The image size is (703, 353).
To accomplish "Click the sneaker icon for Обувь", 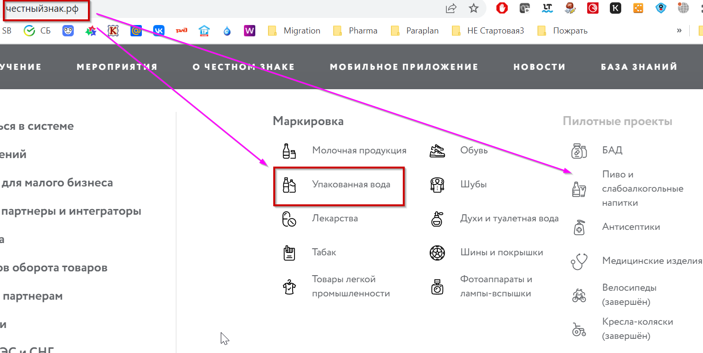I will click(x=437, y=151).
